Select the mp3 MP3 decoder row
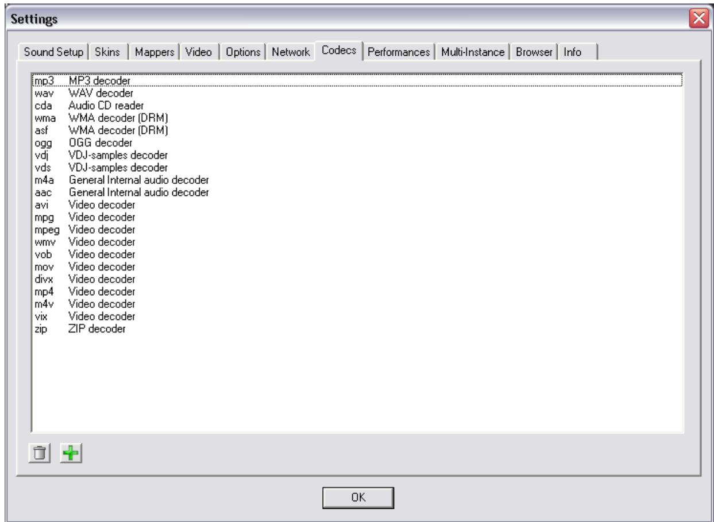 (x=357, y=81)
